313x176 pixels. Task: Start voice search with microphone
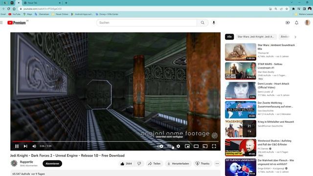[x=214, y=23]
